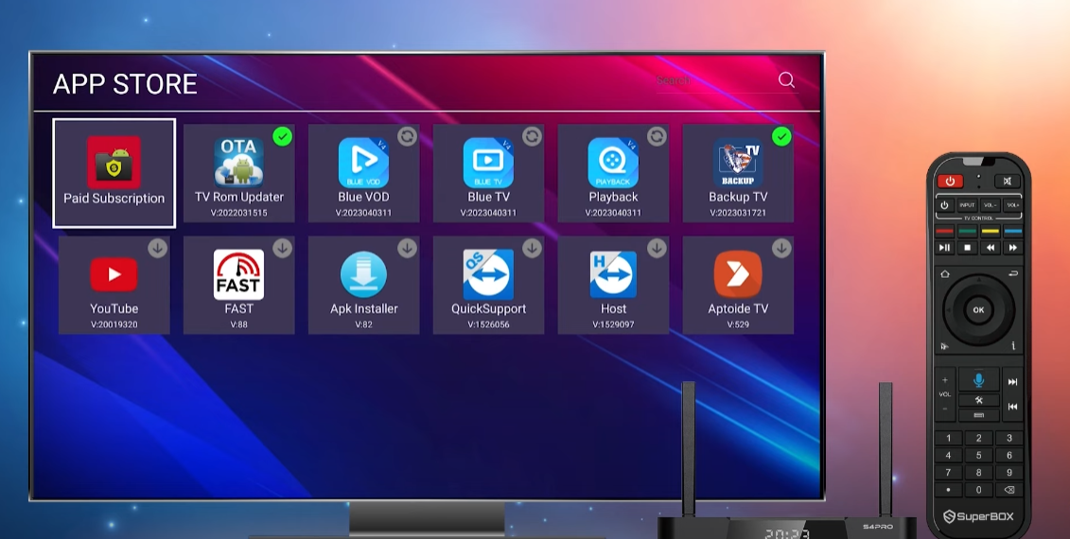Open the Blue TV app icon
Image resolution: width=1070 pixels, height=539 pixels.
click(x=488, y=163)
